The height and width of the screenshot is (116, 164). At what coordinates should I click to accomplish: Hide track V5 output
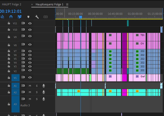click(30, 59)
